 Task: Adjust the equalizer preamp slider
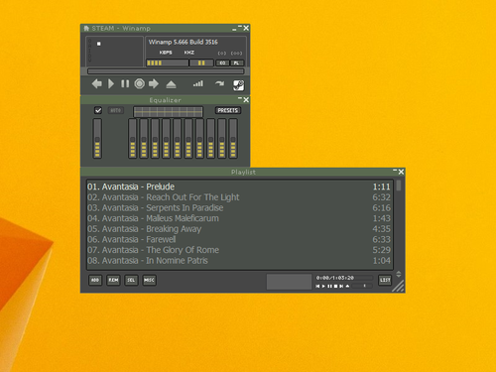point(97,138)
